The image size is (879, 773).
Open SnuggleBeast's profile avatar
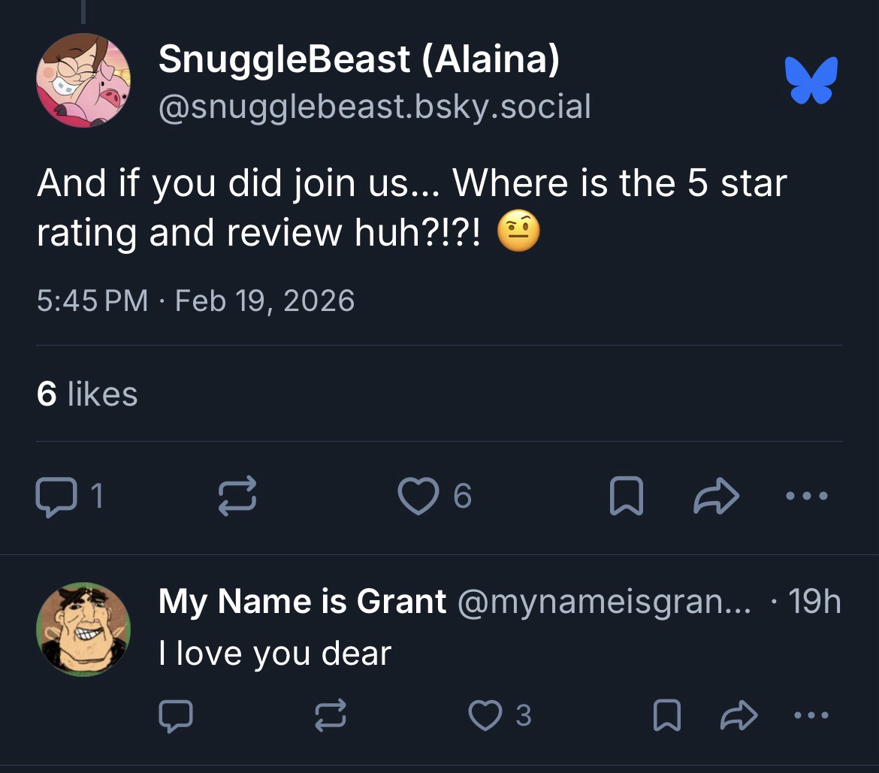83,80
